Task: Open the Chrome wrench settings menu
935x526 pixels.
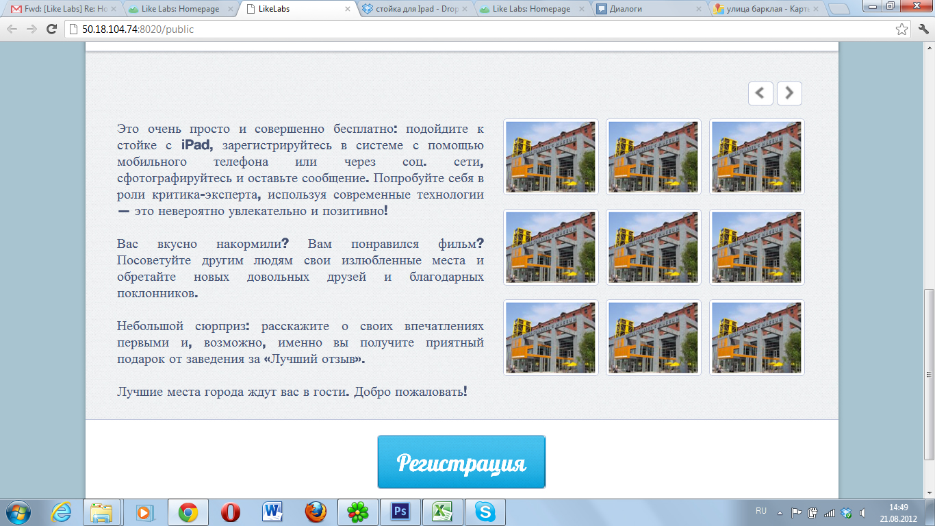Action: (x=921, y=29)
